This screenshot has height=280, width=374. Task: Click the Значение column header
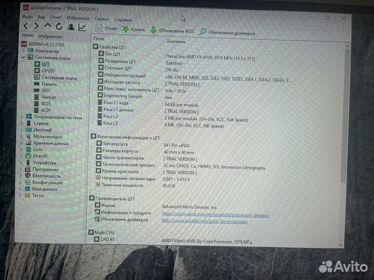click(x=176, y=41)
